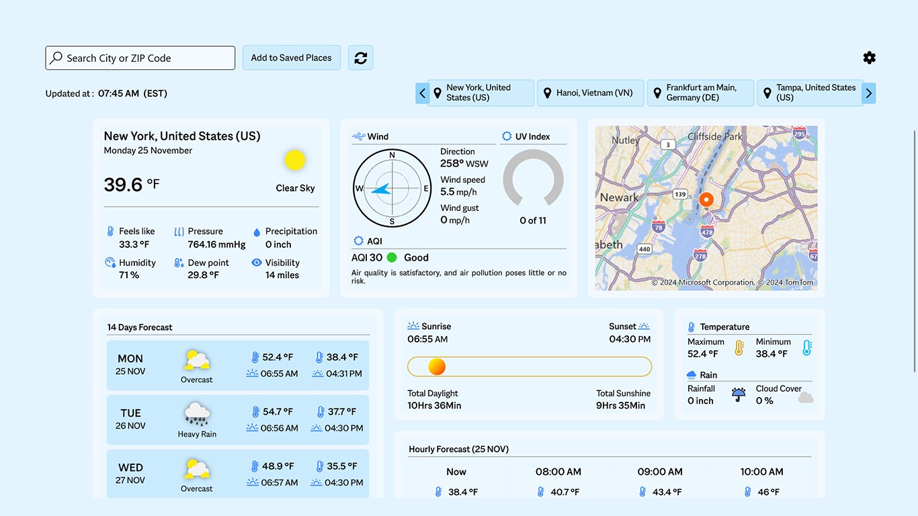The height and width of the screenshot is (516, 918).
Task: Select the Heavy Rain icon for Tuesday
Action: 196,413
